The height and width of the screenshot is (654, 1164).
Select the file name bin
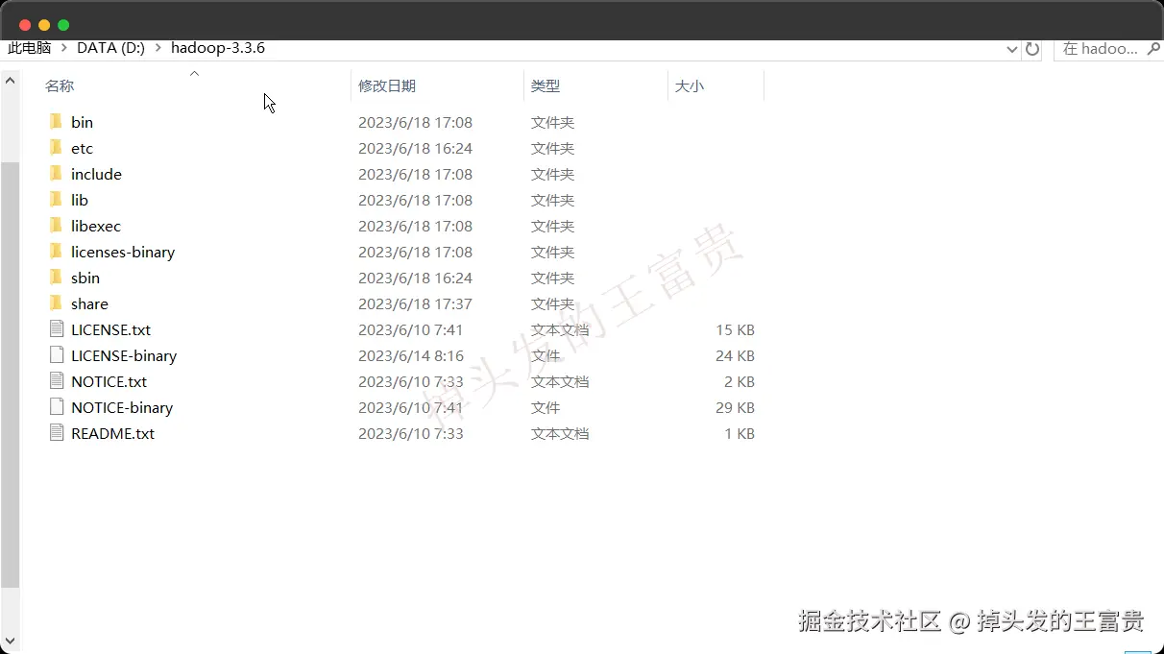tap(82, 122)
